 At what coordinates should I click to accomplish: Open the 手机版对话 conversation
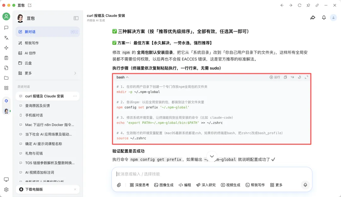point(48,115)
